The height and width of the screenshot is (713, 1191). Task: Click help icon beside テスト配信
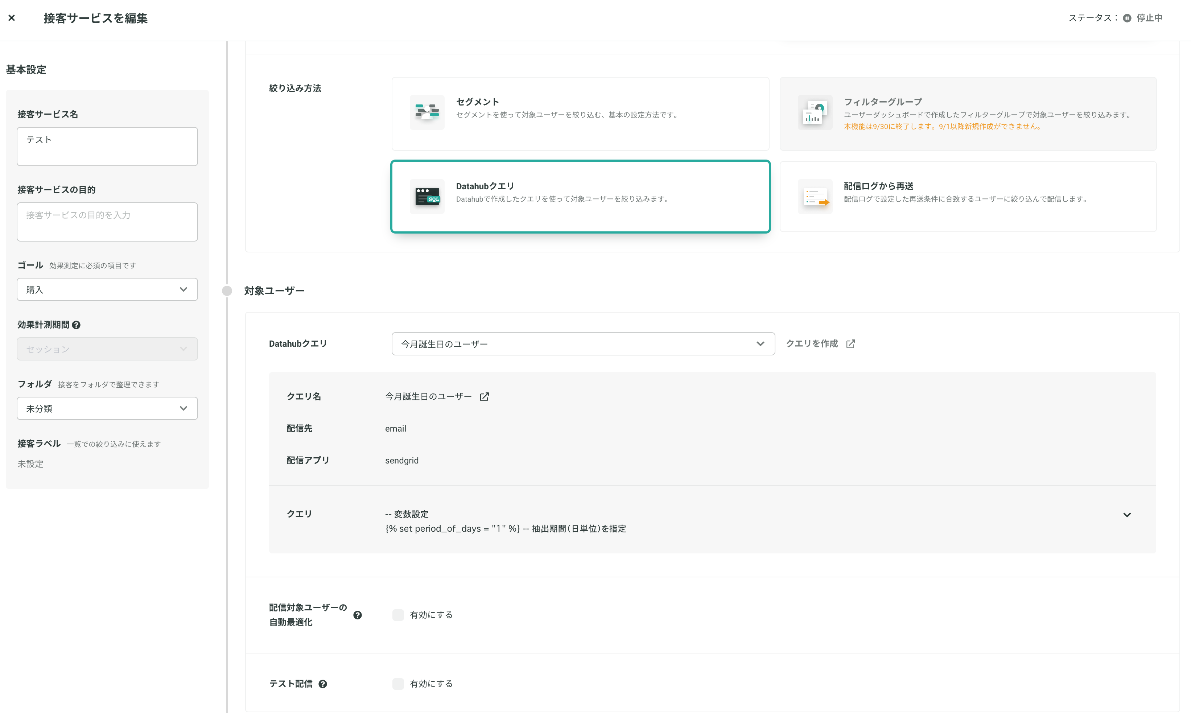click(323, 684)
